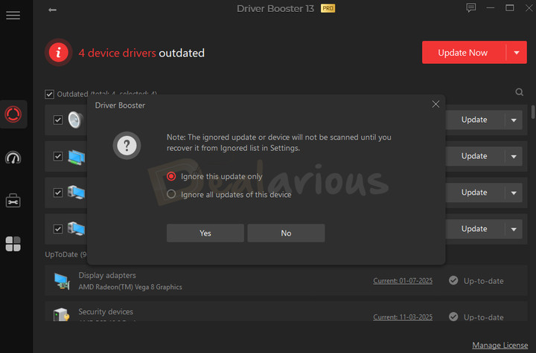Click the search magnifier icon

pos(520,93)
